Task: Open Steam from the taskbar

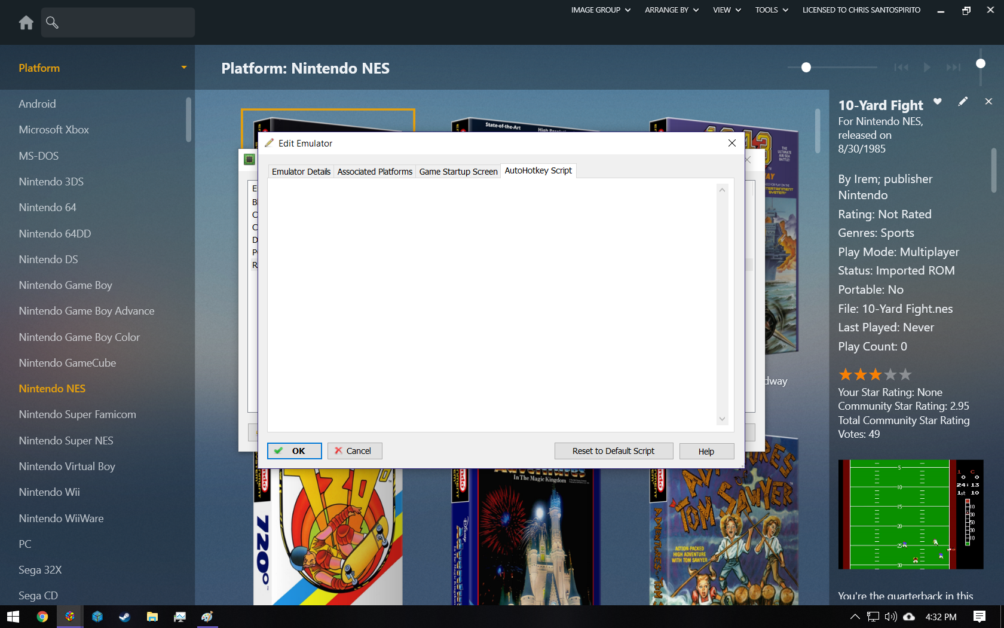Action: pyautogui.click(x=125, y=617)
